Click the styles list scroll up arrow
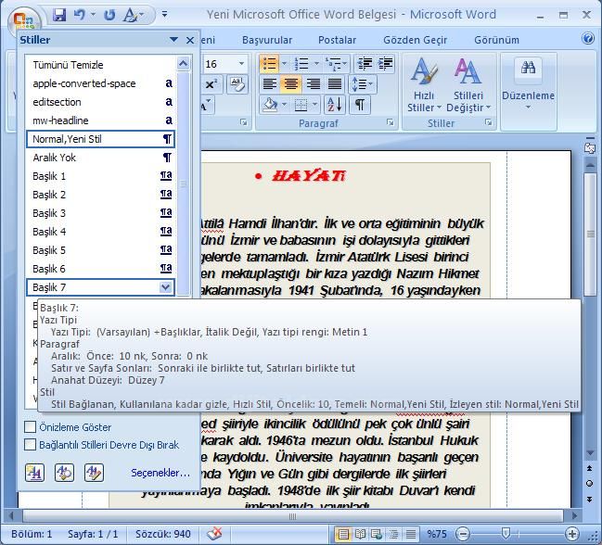 coord(183,63)
